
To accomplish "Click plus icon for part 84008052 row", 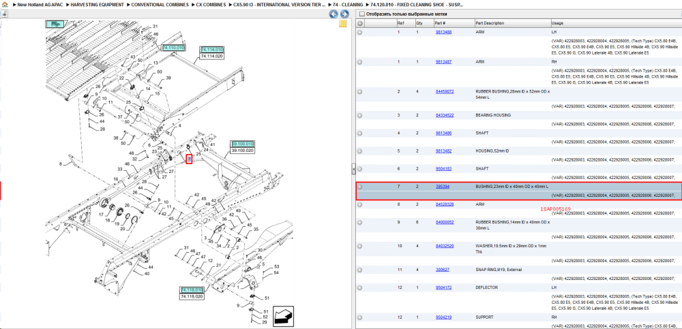I will (x=360, y=222).
